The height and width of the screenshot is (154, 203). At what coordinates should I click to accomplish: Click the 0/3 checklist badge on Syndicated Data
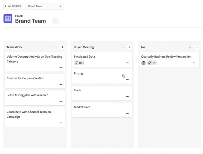pyautogui.click(x=79, y=63)
